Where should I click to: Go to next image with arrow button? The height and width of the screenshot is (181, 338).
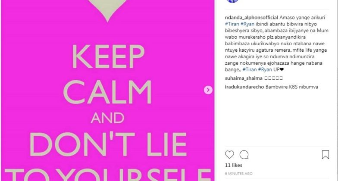[208, 90]
